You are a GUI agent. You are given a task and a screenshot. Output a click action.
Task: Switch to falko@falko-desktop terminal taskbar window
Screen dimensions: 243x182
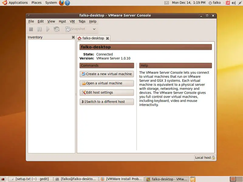pos(76,179)
